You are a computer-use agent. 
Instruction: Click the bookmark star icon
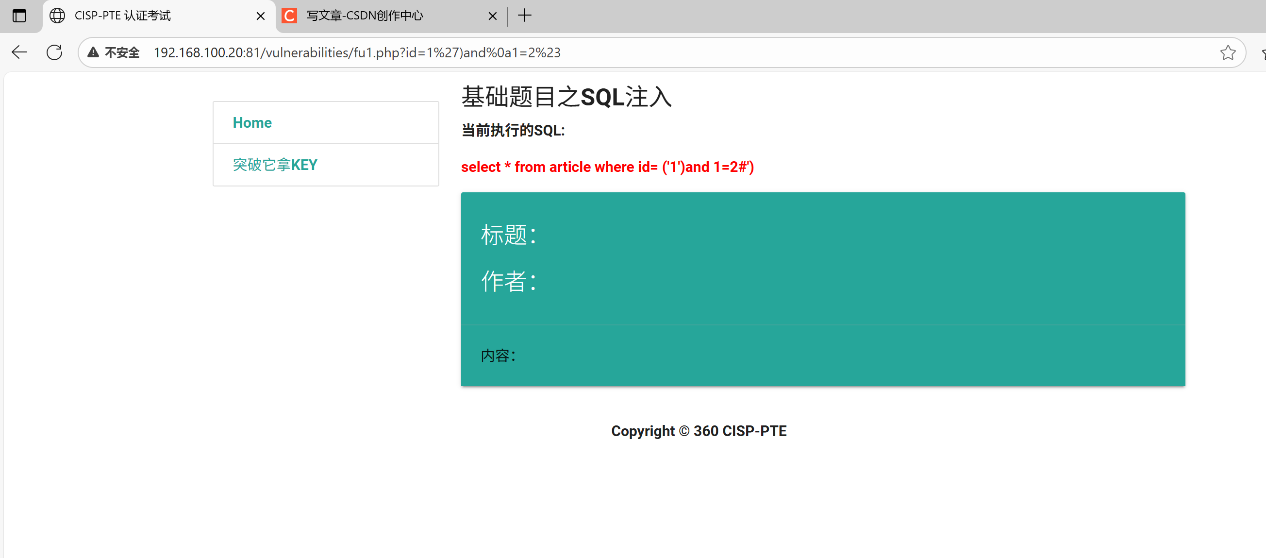[1227, 52]
